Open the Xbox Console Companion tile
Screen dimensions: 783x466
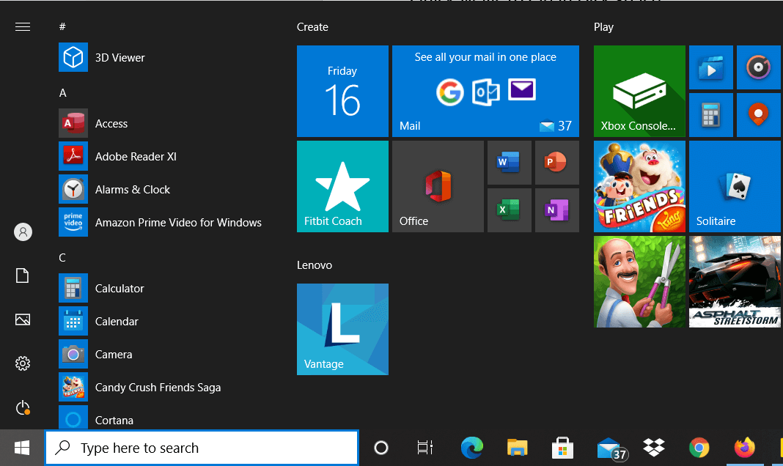coord(640,92)
